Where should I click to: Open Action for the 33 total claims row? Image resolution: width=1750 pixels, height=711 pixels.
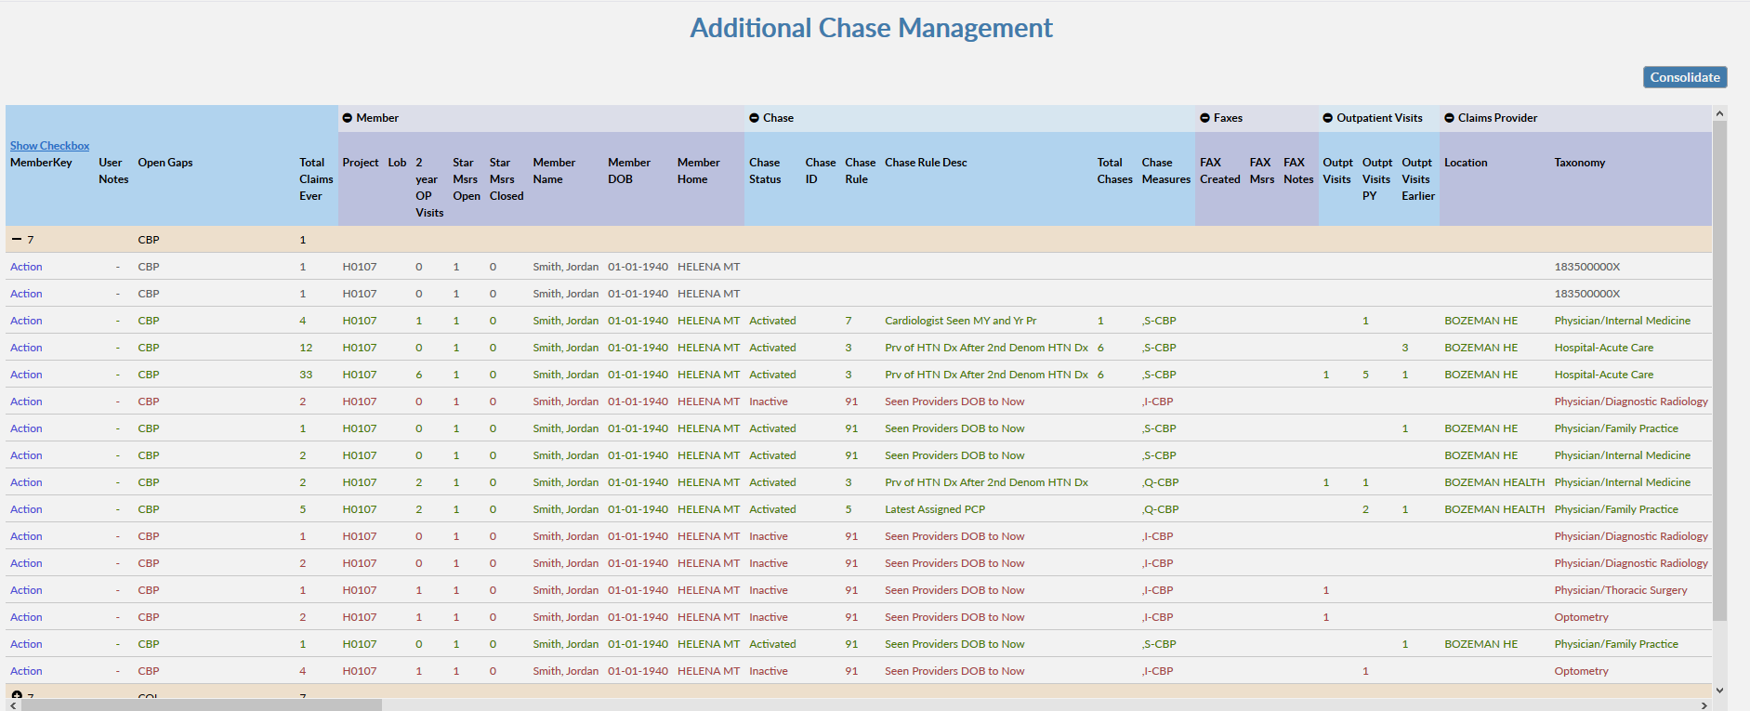26,375
